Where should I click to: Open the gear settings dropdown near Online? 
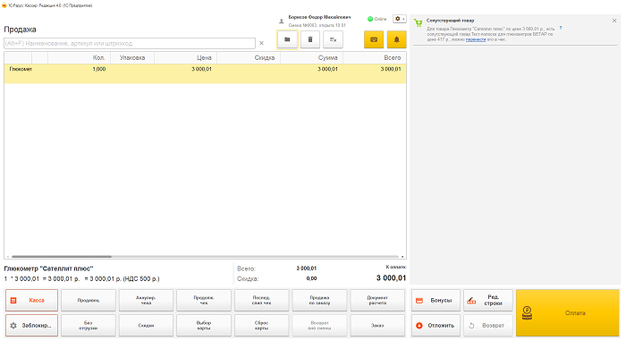(x=399, y=19)
